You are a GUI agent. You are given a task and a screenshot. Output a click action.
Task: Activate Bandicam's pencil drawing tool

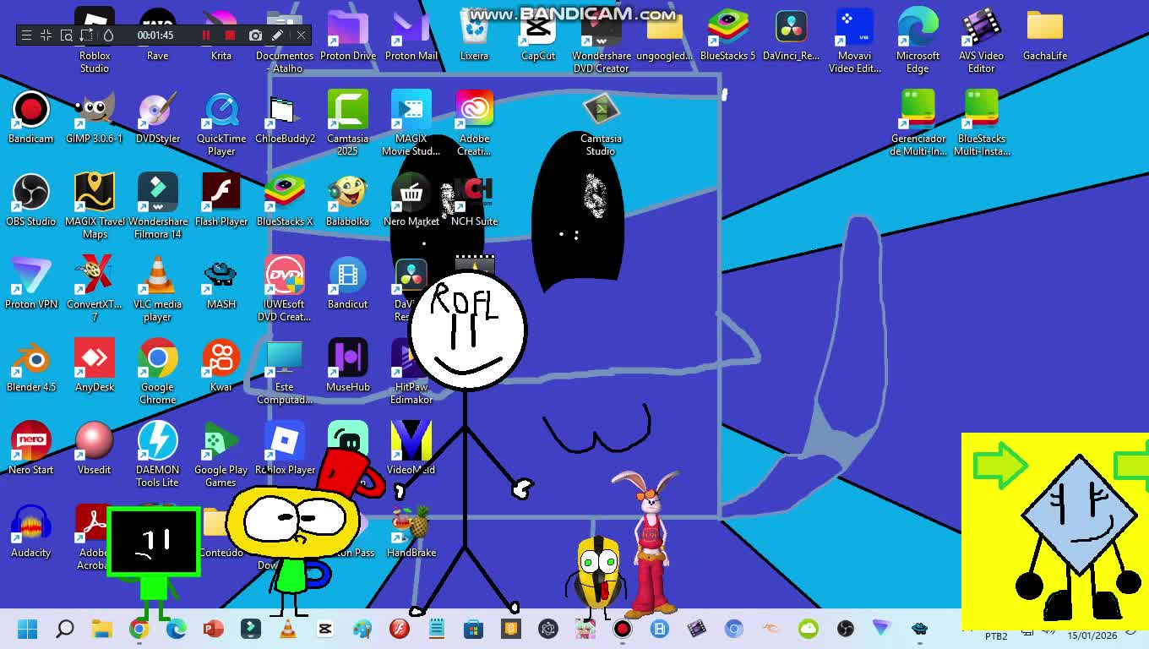277,35
